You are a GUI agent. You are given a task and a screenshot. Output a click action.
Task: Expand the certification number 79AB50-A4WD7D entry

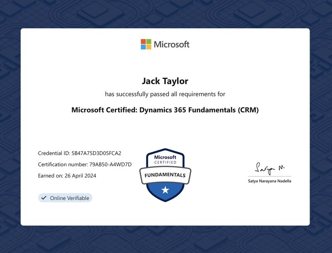pos(84,164)
